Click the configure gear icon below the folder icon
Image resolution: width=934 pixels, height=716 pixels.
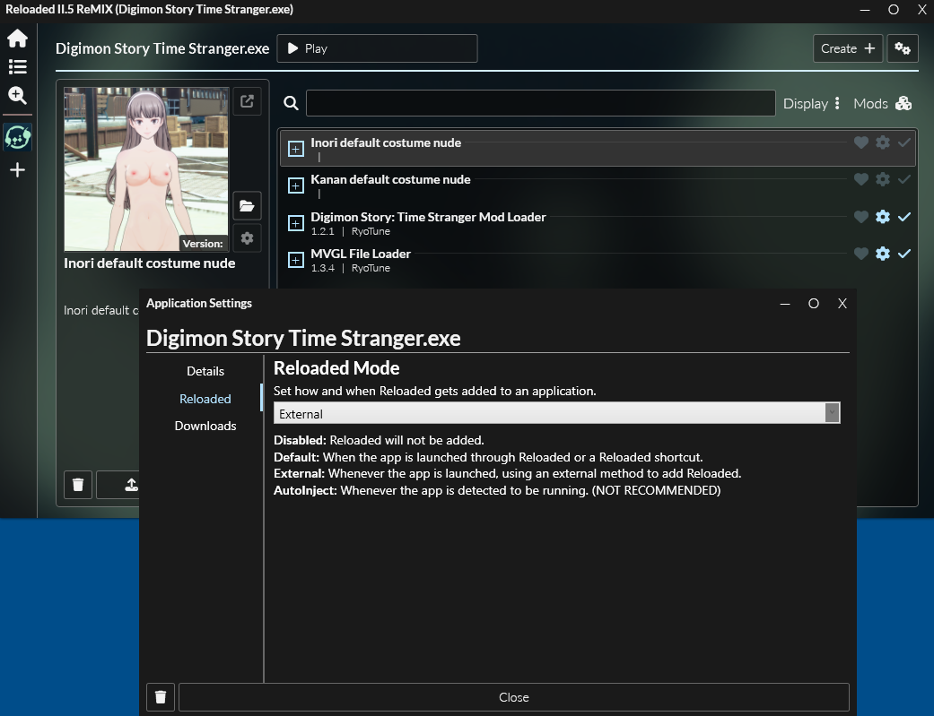[x=248, y=238]
